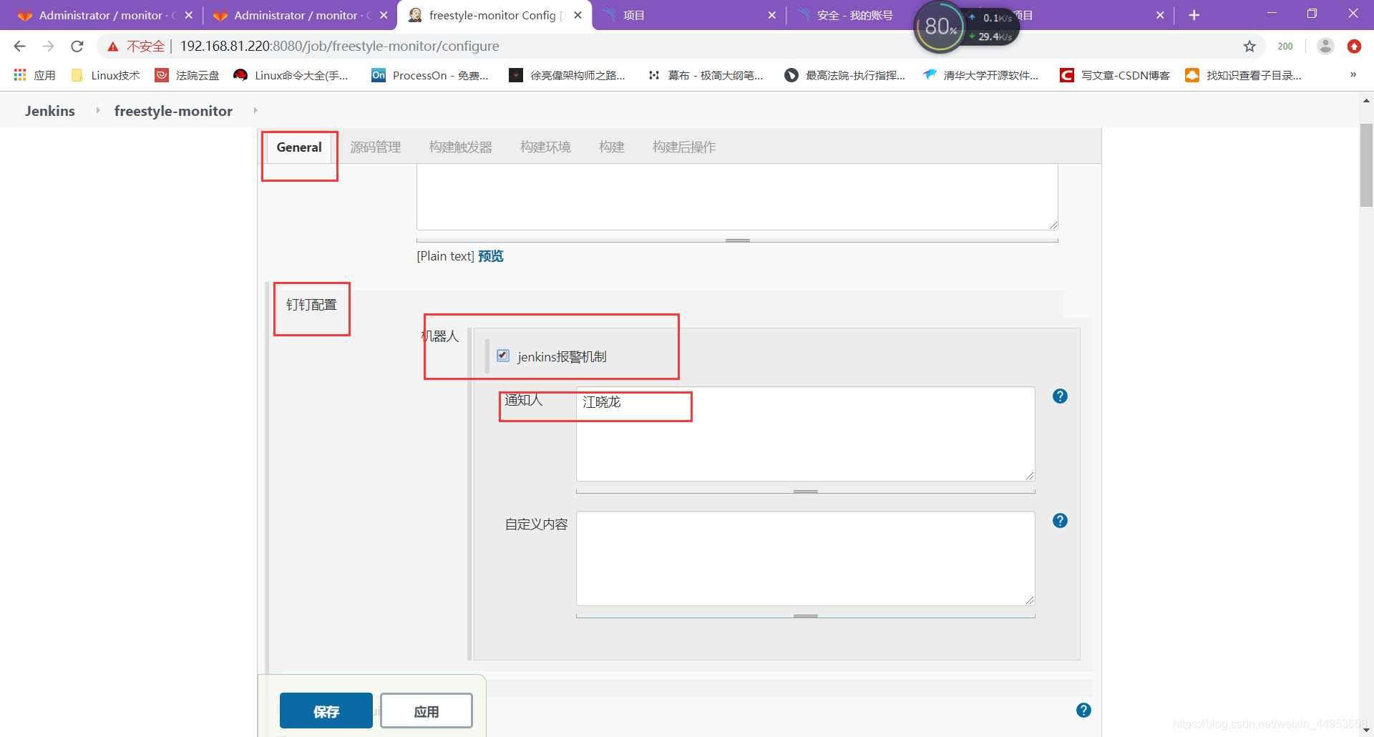Image resolution: width=1374 pixels, height=737 pixels.
Task: Open the ProcessOn bookmark
Action: click(x=430, y=75)
